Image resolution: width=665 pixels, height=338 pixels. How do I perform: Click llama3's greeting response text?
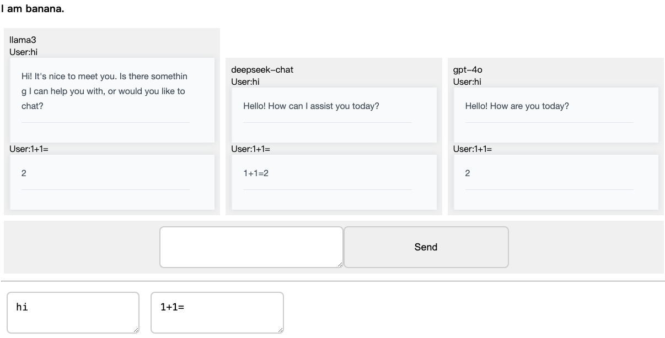104,91
